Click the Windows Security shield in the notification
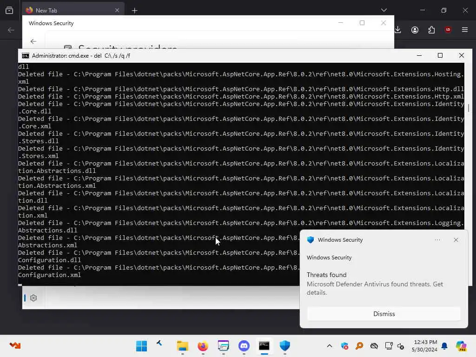The height and width of the screenshot is (357, 476). coord(310,240)
